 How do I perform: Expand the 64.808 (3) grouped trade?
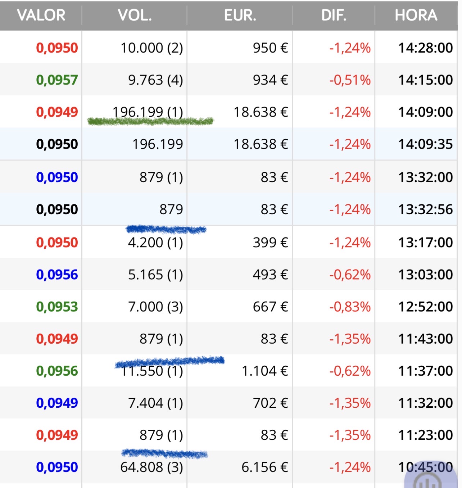click(x=151, y=467)
